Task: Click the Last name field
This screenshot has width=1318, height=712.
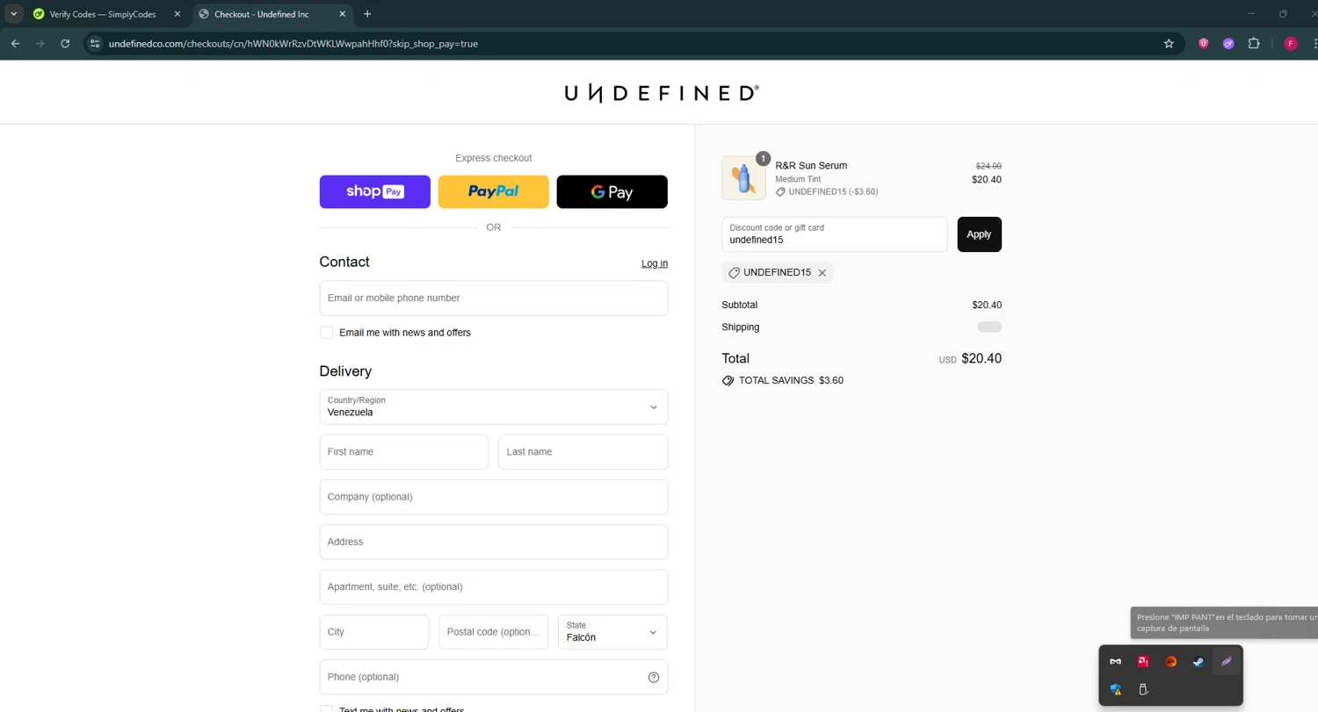Action: pyautogui.click(x=583, y=452)
